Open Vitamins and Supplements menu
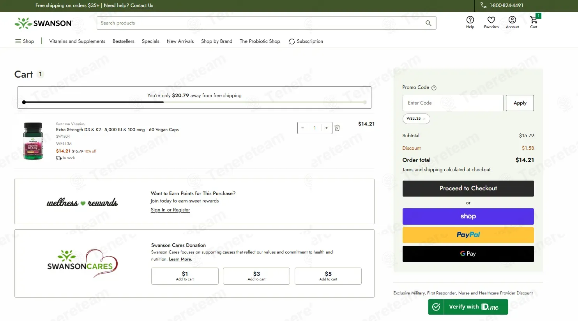This screenshot has height=321, width=578. click(77, 41)
